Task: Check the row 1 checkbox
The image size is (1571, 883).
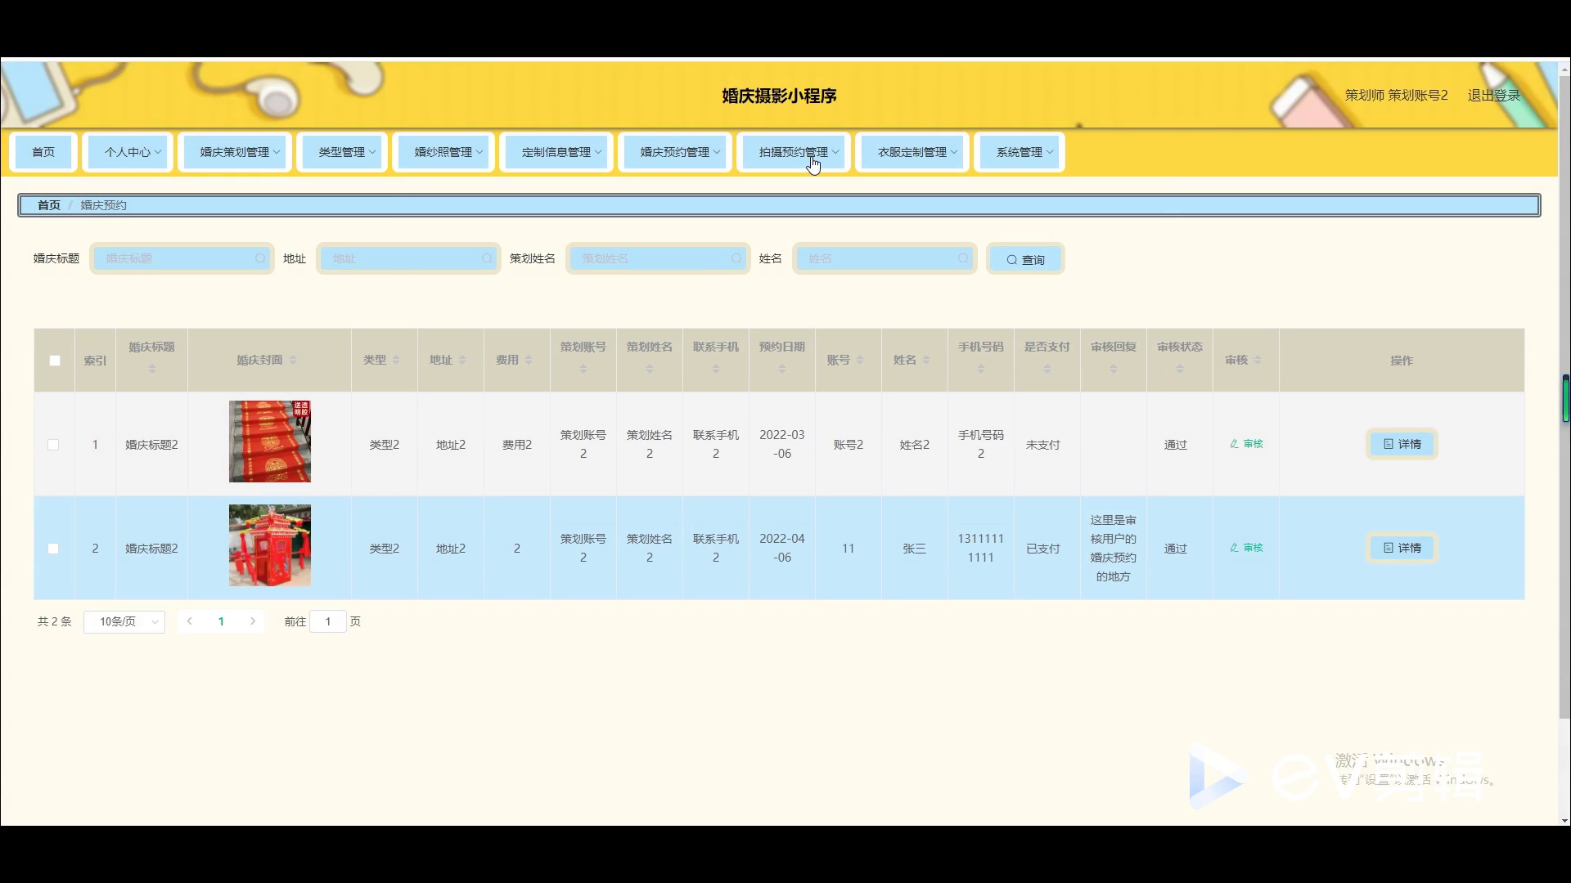Action: 53,445
